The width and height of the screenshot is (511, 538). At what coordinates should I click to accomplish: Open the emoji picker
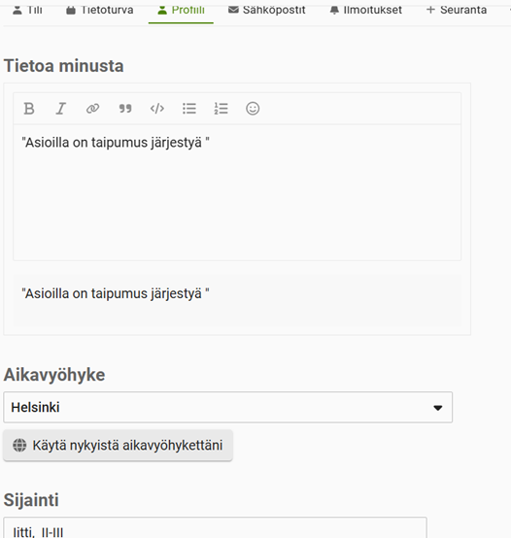pos(253,109)
